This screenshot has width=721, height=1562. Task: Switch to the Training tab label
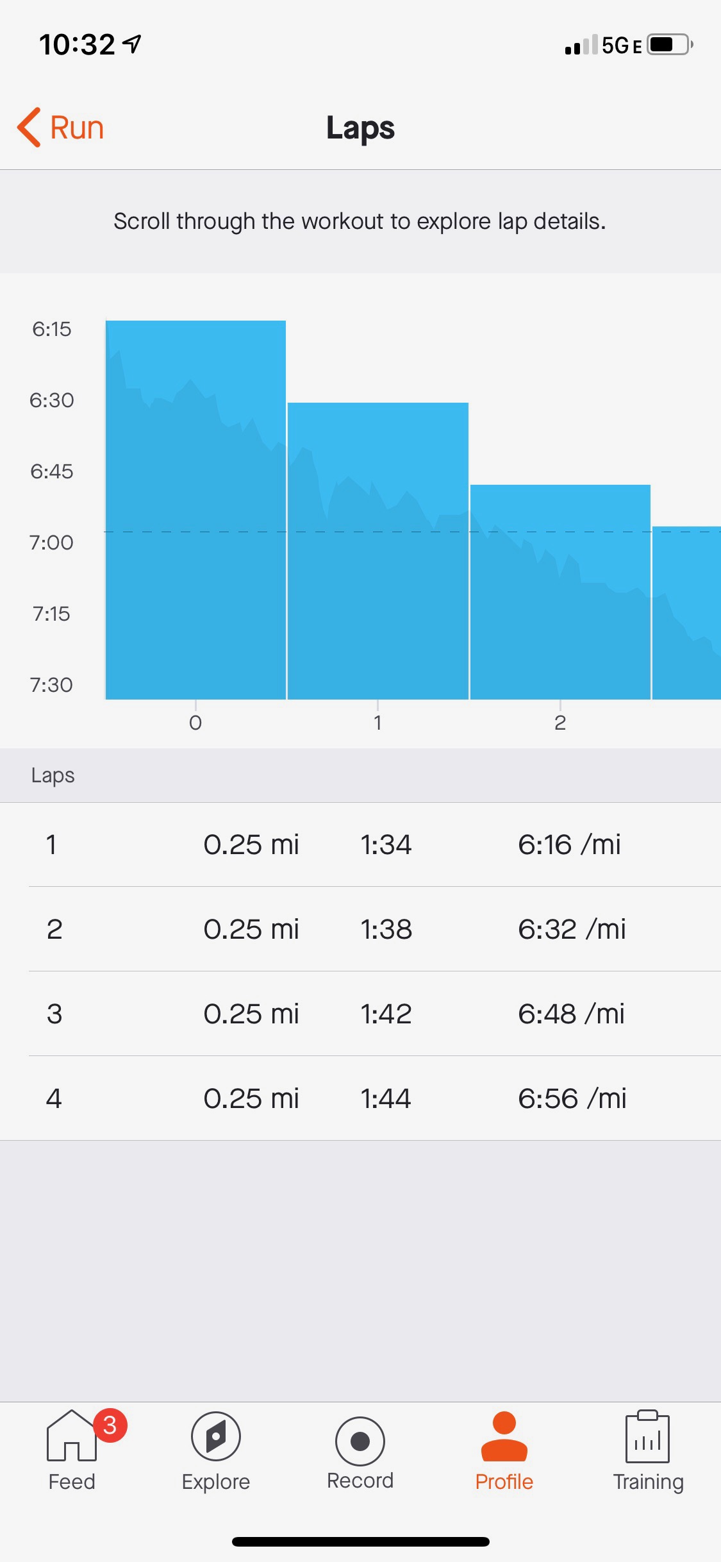pos(648,1482)
